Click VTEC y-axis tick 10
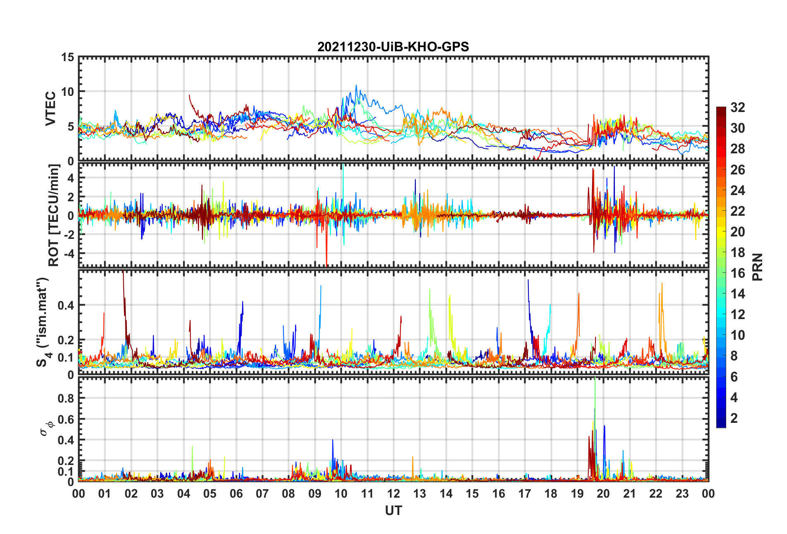The image size is (787, 534). click(68, 92)
